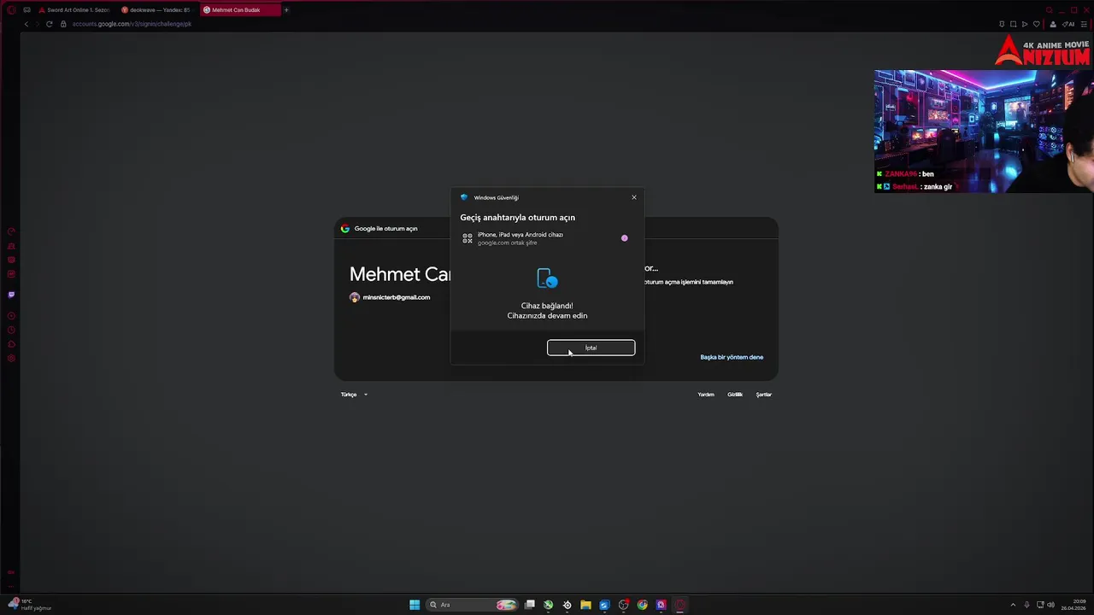Take a snapshot with toolbar icon
The height and width of the screenshot is (615, 1094).
pyautogui.click(x=1013, y=24)
